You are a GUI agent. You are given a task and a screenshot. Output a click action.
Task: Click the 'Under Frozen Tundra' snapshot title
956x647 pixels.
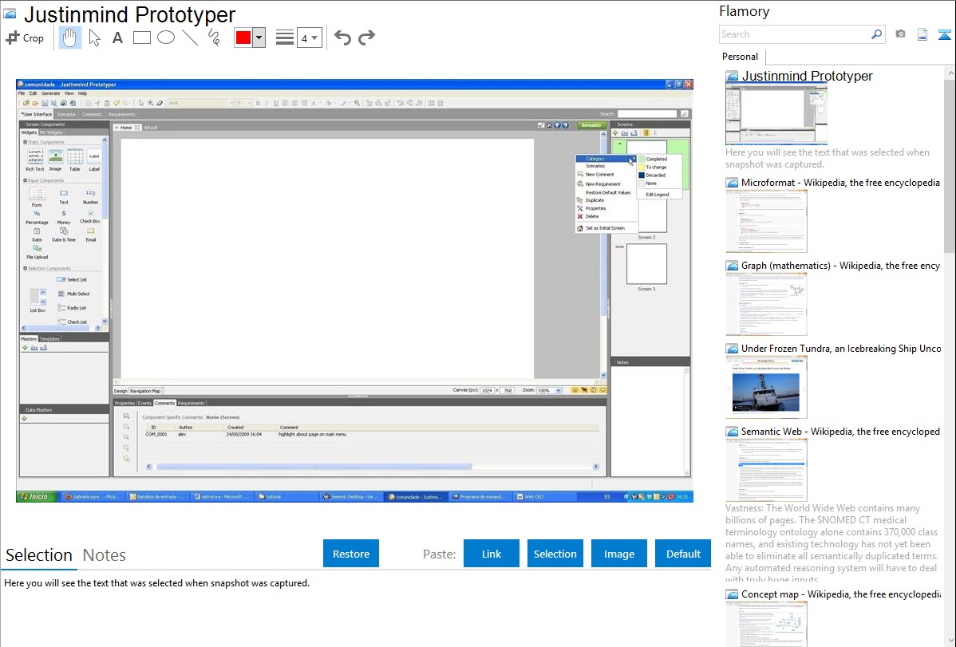coord(841,348)
